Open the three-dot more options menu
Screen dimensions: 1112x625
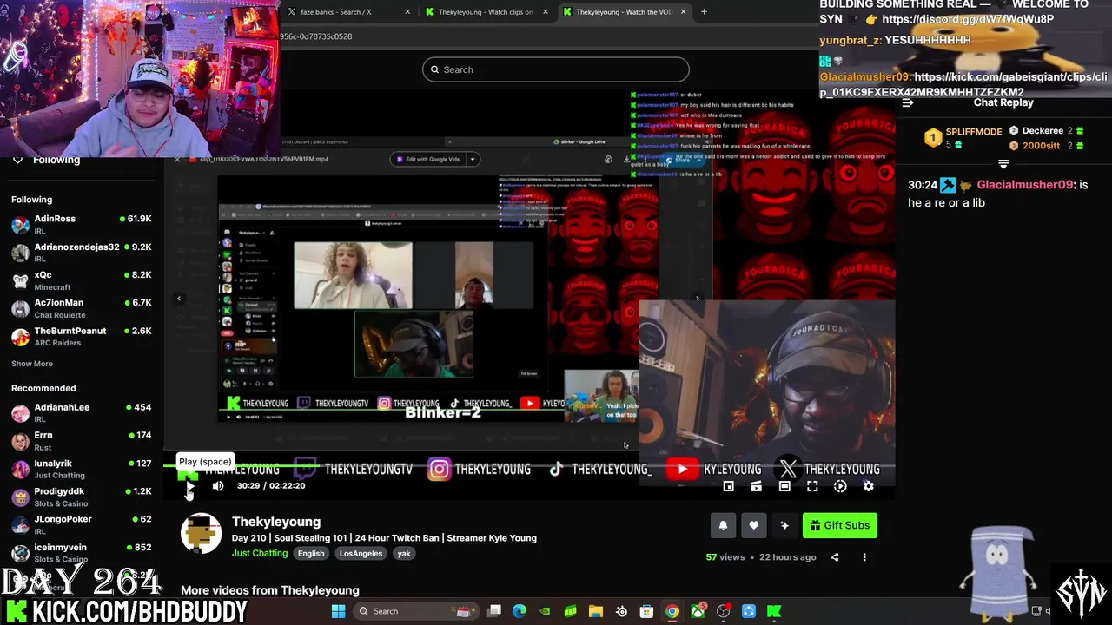coord(864,557)
